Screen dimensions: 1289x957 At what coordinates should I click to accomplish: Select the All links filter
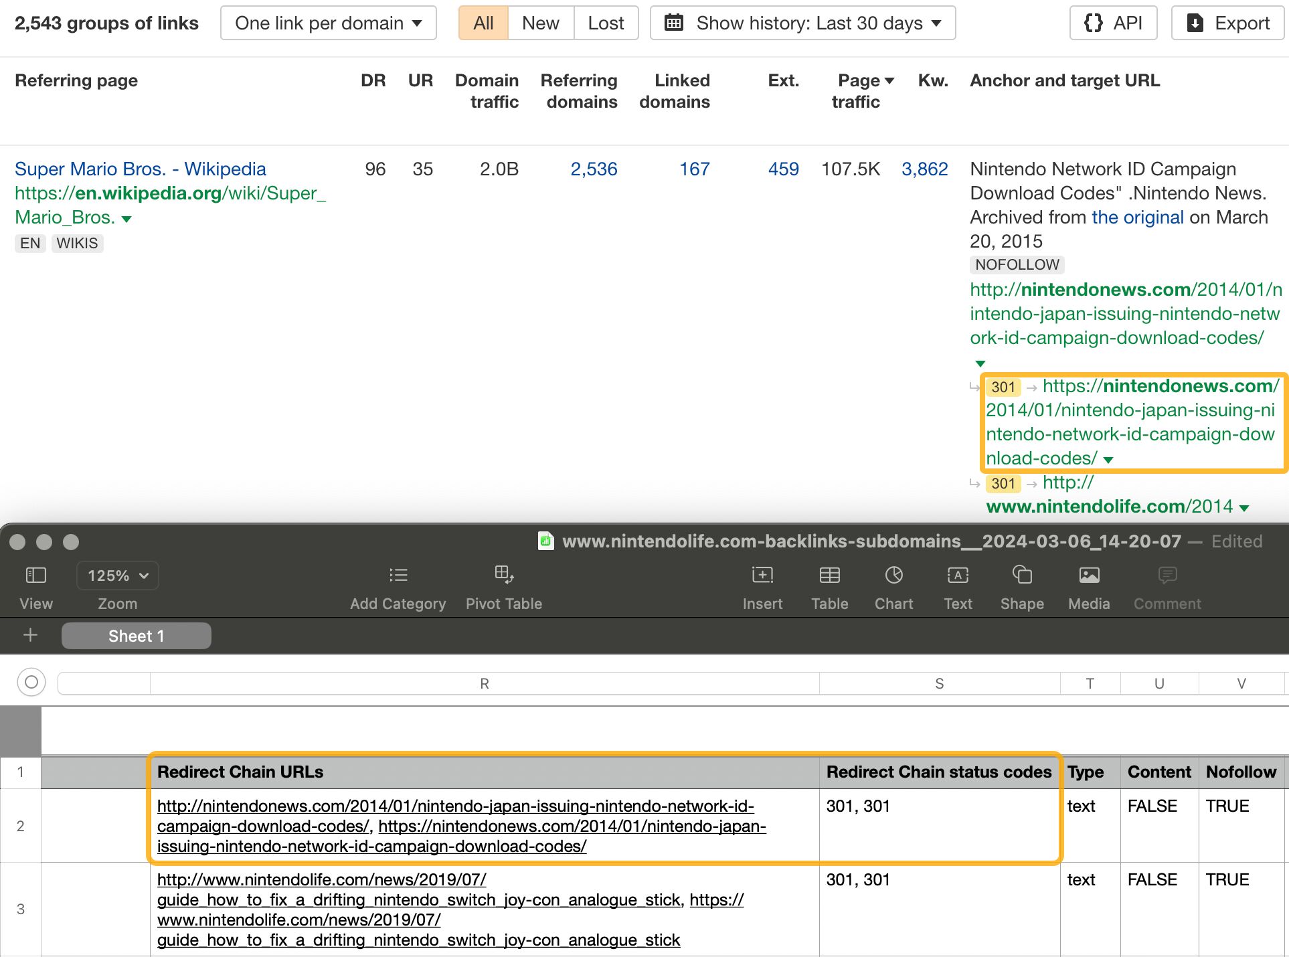tap(483, 22)
